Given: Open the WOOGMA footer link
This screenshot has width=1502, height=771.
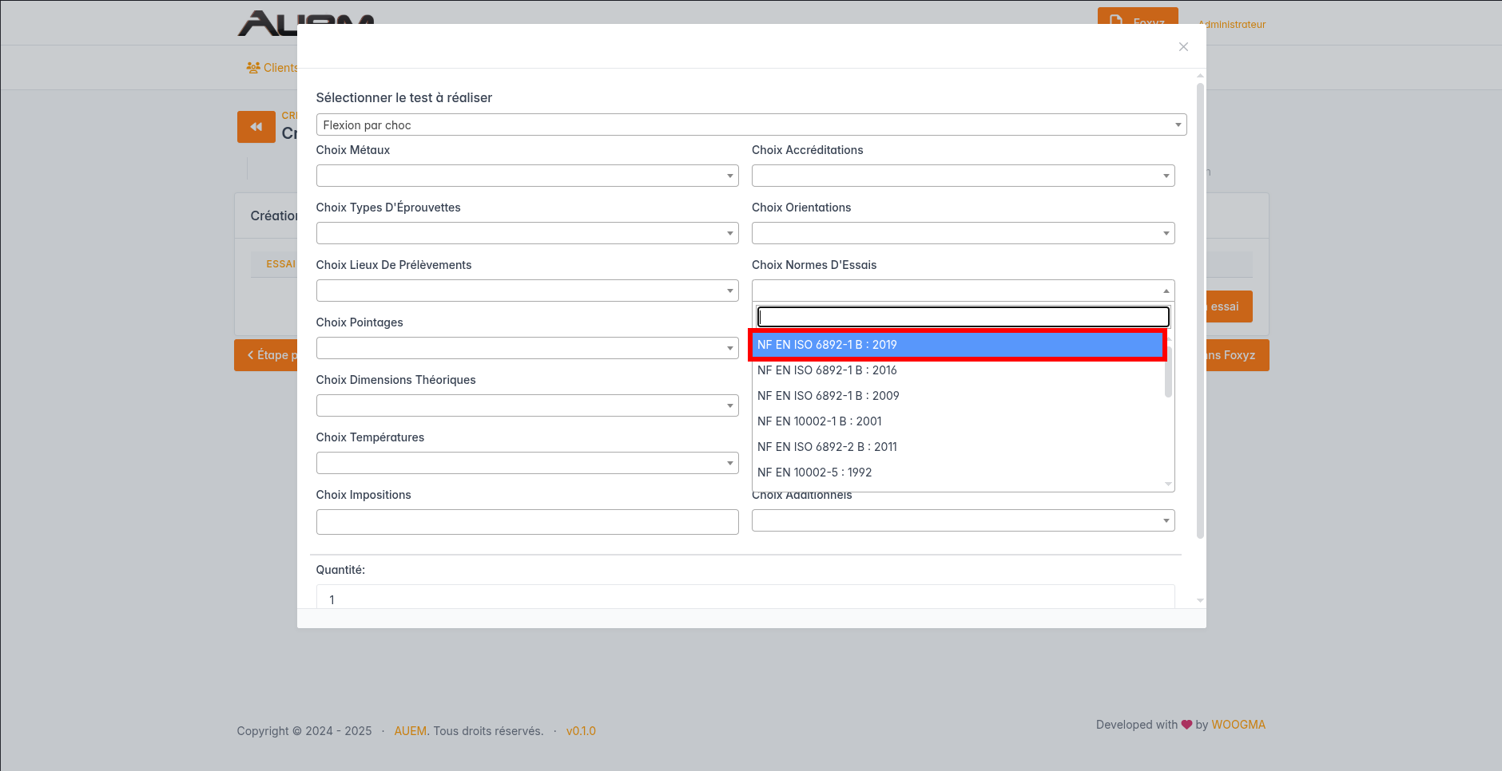Looking at the screenshot, I should (x=1238, y=725).
